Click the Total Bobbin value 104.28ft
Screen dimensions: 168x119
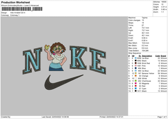145,51
